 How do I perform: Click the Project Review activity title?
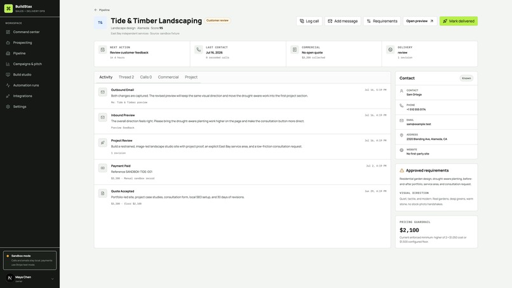pos(121,141)
